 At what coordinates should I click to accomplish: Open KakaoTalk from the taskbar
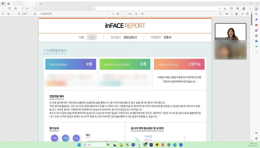point(157,145)
